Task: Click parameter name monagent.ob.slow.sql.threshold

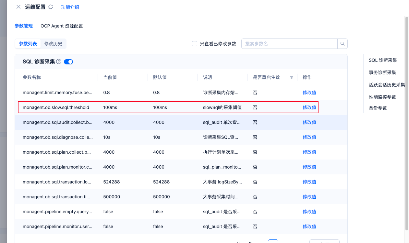Action: (x=56, y=107)
